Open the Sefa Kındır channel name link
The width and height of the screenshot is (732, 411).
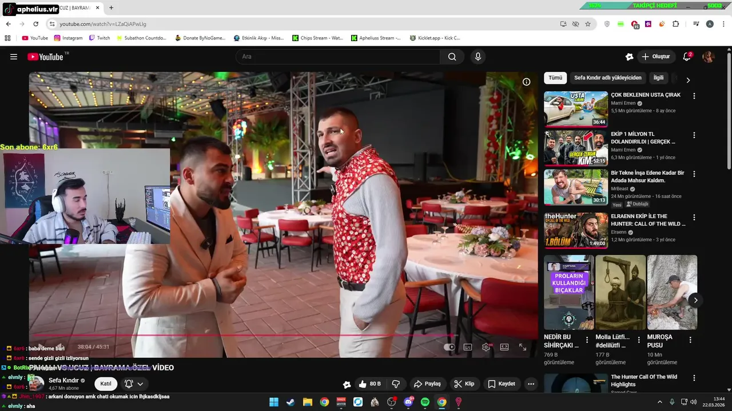(63, 381)
